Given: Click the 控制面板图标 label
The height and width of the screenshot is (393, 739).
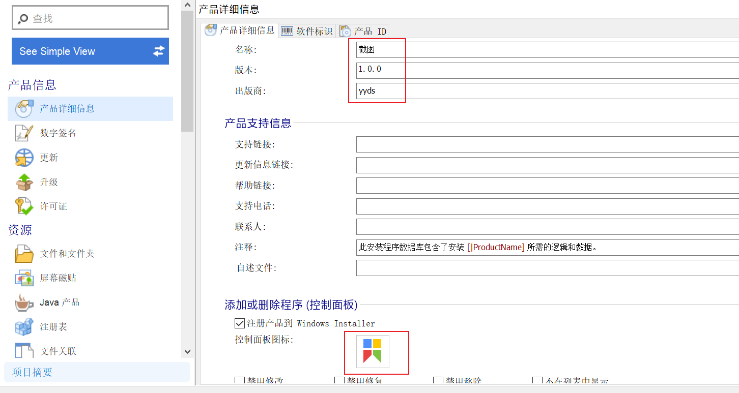Looking at the screenshot, I should pos(264,340).
